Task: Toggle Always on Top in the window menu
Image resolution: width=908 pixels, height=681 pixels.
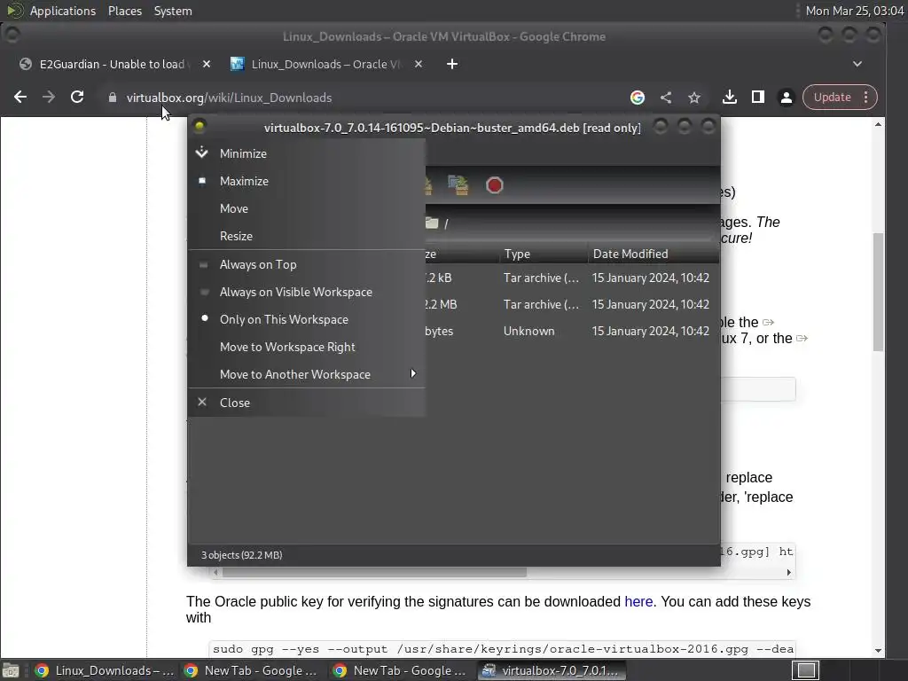Action: [x=307, y=264]
